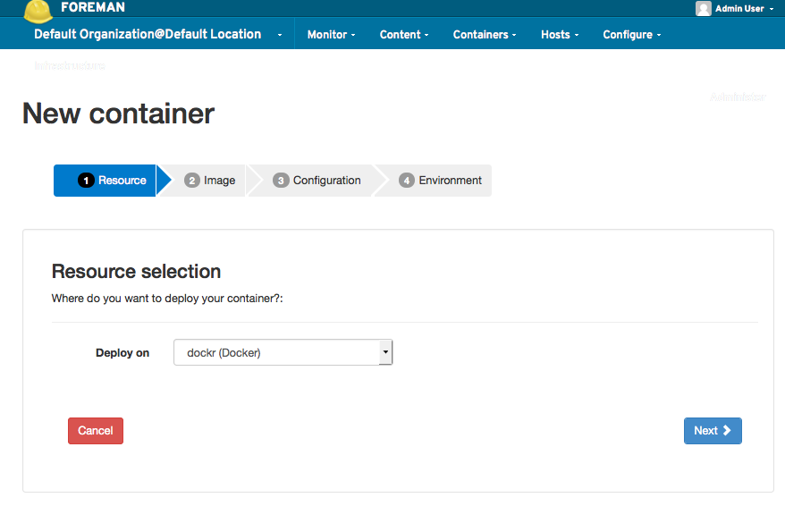
Task: Switch to the Configuration wizard step
Action: click(x=318, y=180)
